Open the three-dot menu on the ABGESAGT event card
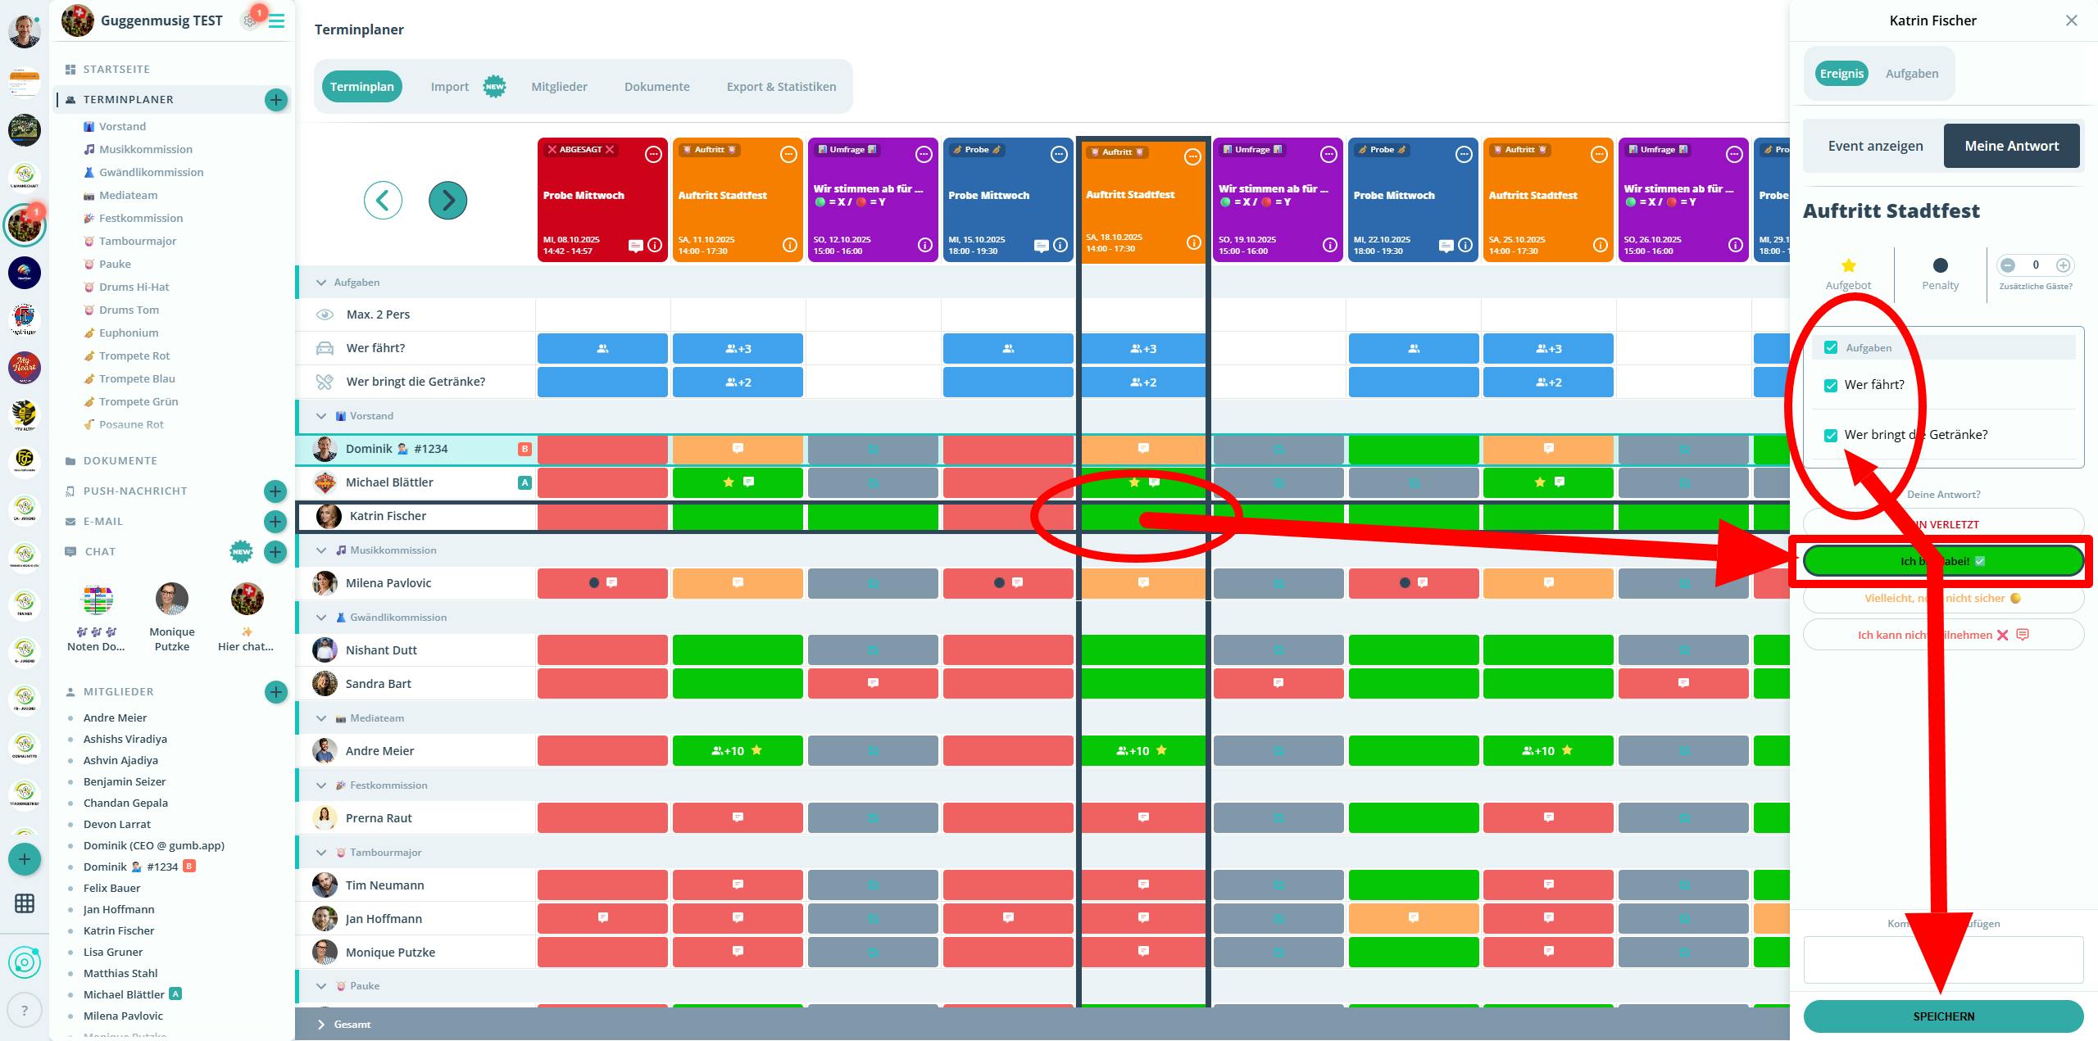Viewport: 2098px width, 1041px height. coord(653,154)
